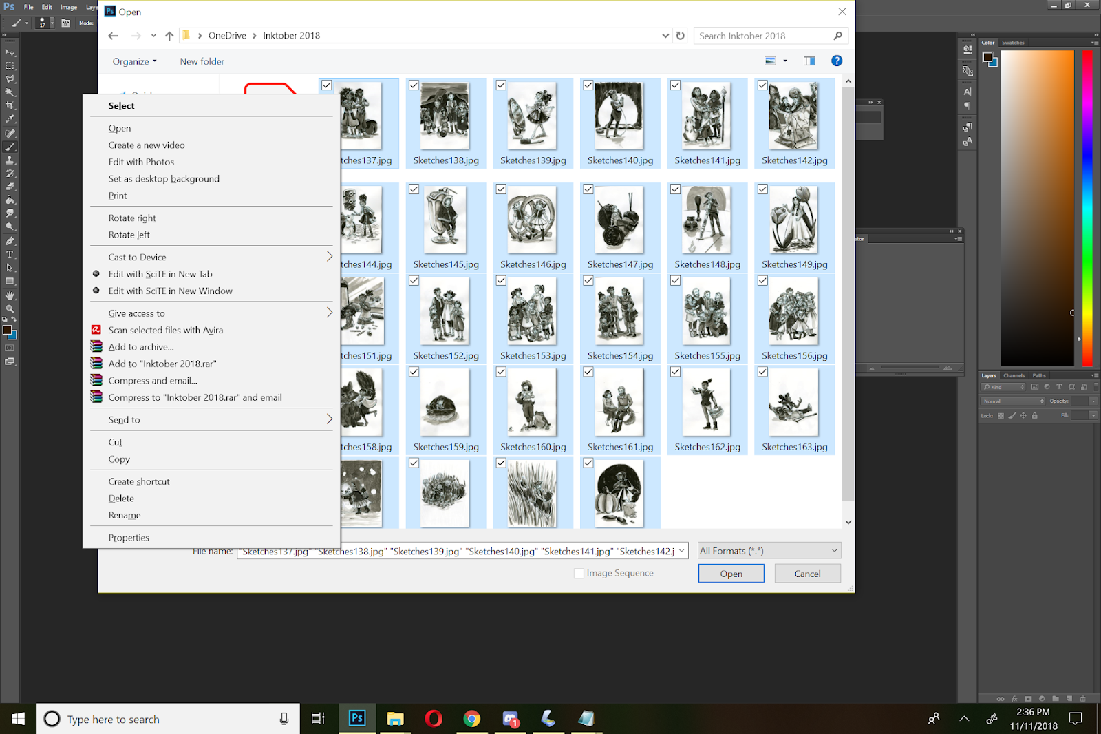Choose Add to "Inktober 2018.rar"
This screenshot has height=734, width=1101.
(x=162, y=364)
